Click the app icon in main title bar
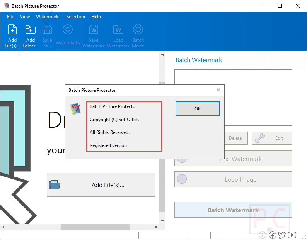The height and width of the screenshot is (240, 307). point(7,6)
